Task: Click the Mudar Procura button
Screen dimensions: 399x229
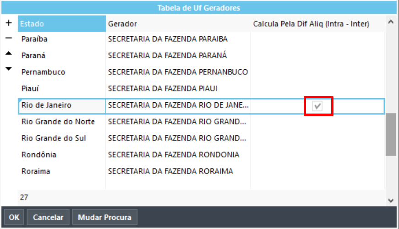Action: pos(105,218)
